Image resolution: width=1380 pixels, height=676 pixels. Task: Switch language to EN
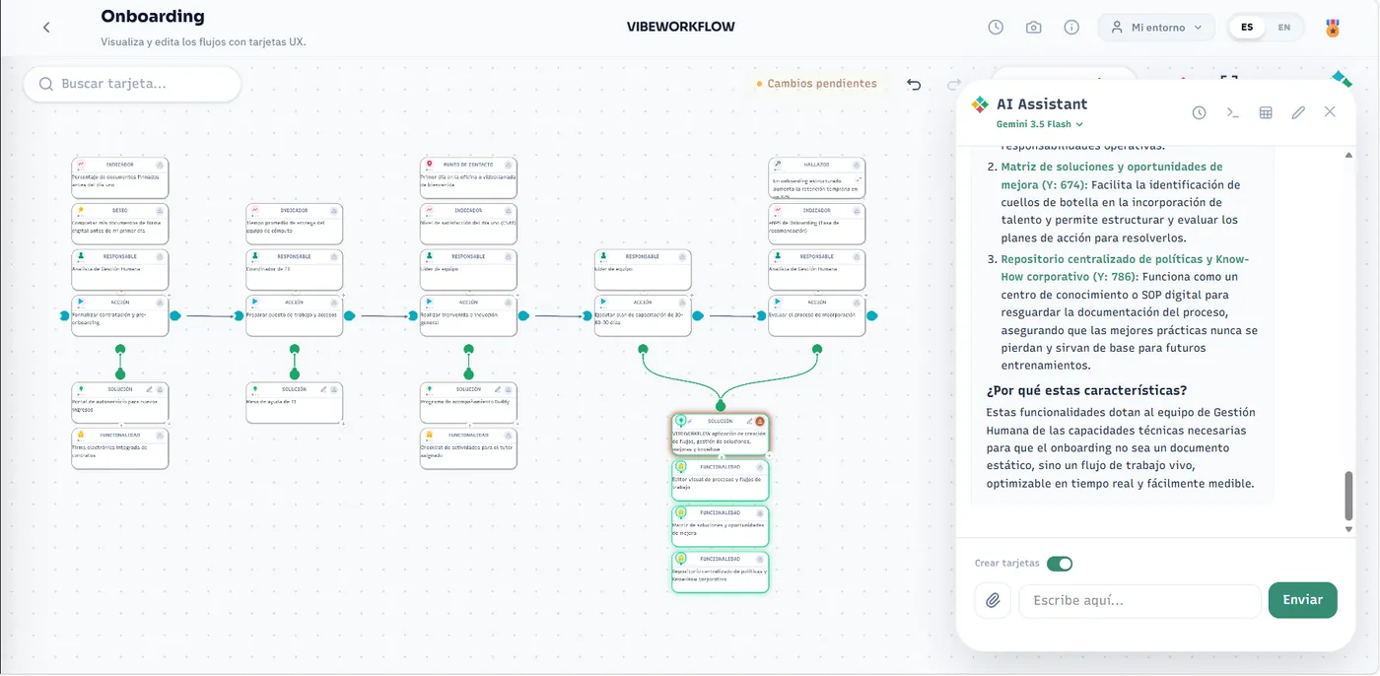tap(1284, 28)
